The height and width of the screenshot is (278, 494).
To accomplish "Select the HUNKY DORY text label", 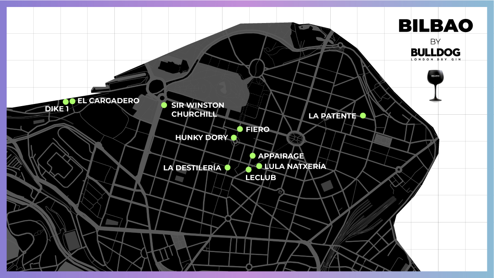I will (x=201, y=138).
